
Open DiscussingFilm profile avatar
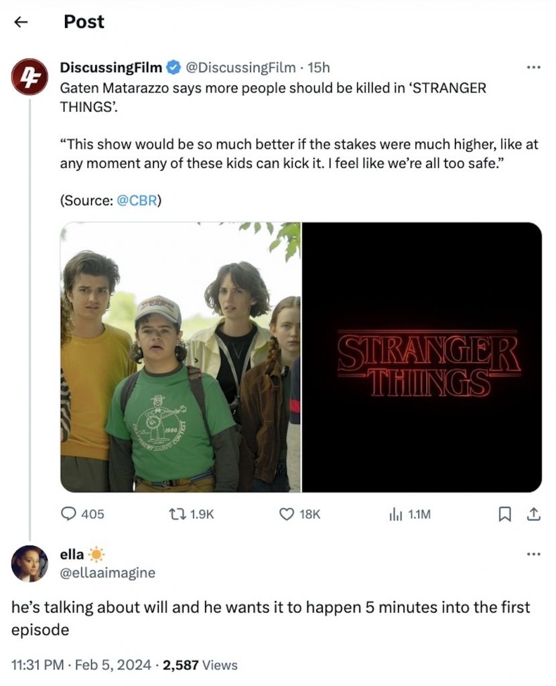coord(30,76)
